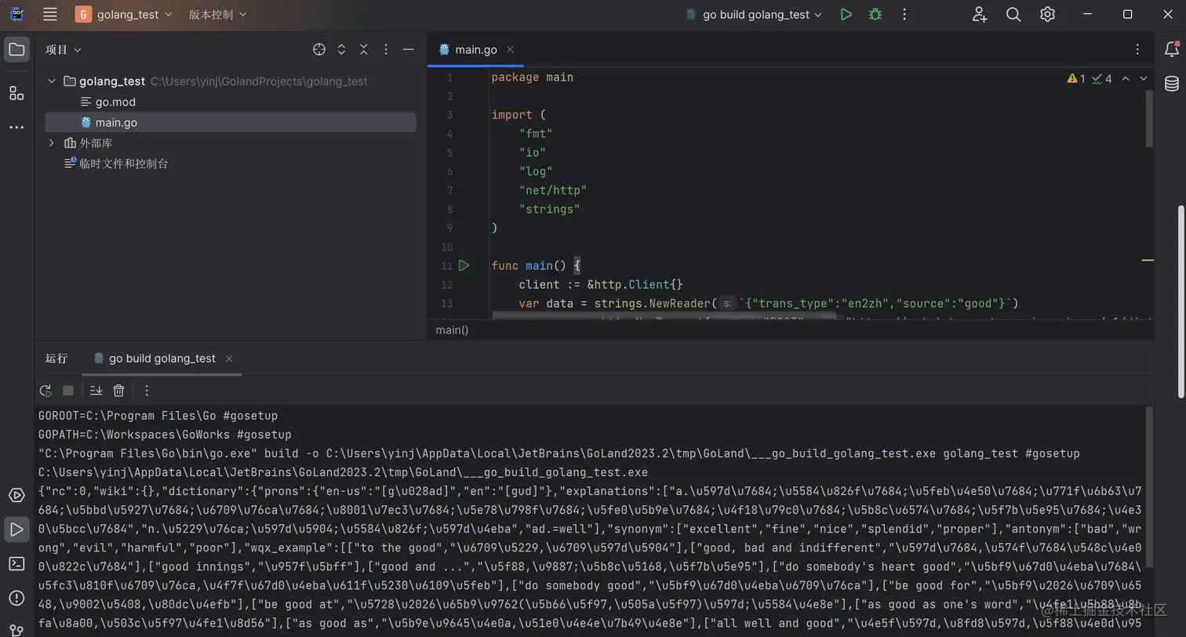Clear console output with trash icon
Screen dimensions: 1186x637
coord(118,391)
